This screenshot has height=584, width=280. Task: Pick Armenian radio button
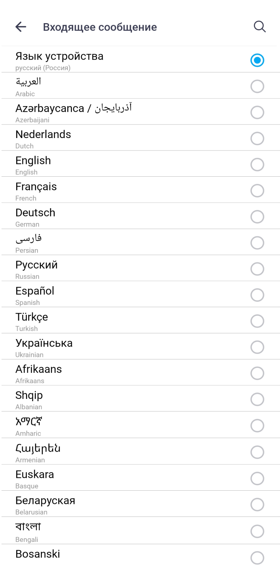(x=257, y=452)
